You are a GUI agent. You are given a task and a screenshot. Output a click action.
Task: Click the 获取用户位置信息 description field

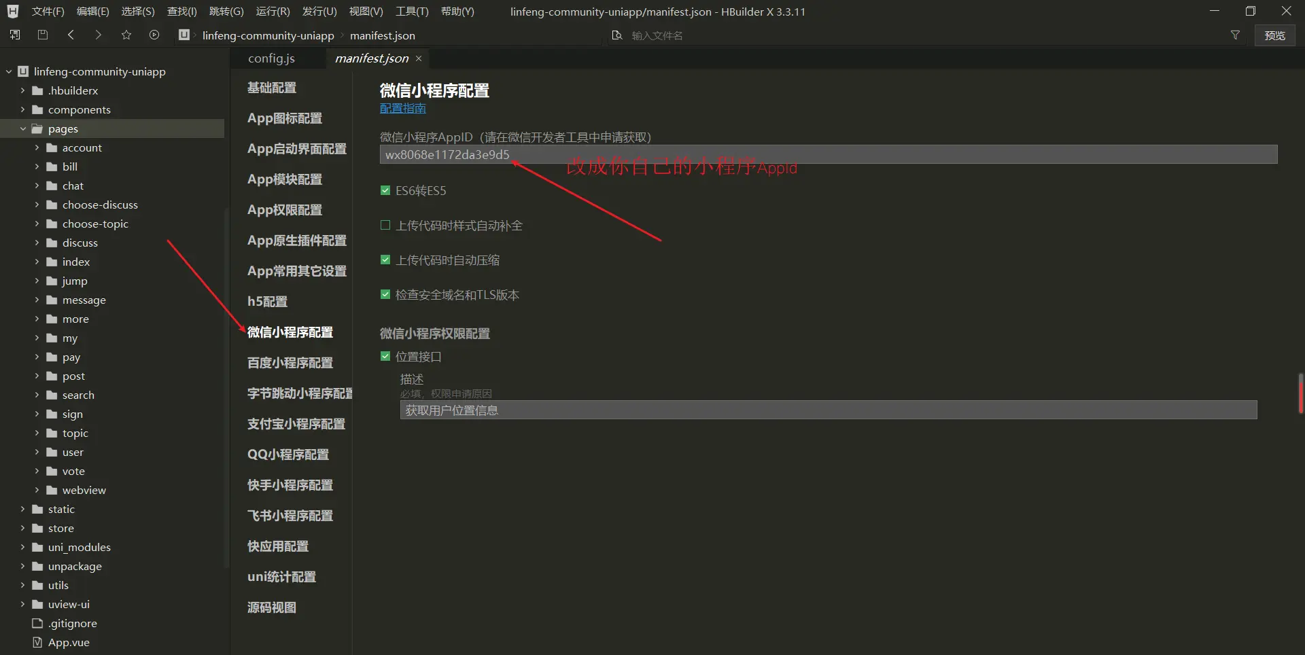click(829, 410)
